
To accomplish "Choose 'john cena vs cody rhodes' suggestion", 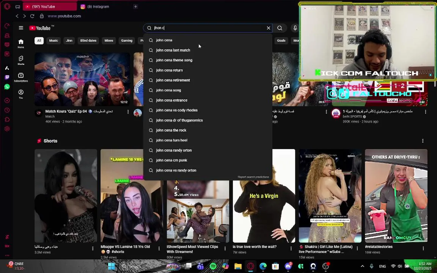I will point(207,110).
